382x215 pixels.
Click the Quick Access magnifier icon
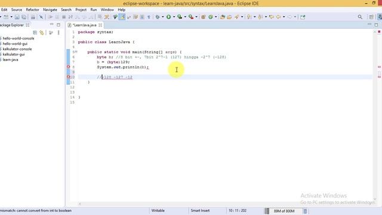point(360,17)
